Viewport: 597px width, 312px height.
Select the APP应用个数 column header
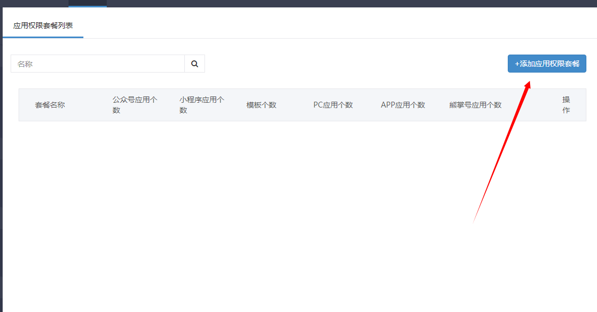(x=403, y=105)
